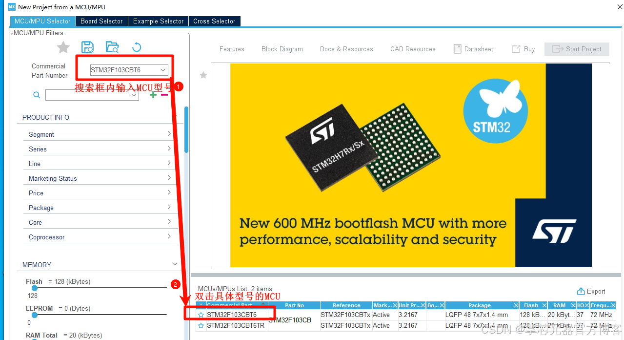Click the green plus add filter icon
The height and width of the screenshot is (340, 624).
(153, 95)
